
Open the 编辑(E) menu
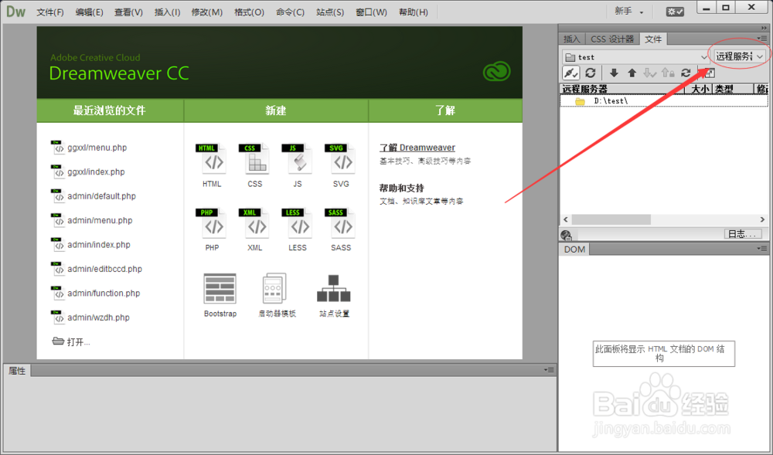(89, 12)
